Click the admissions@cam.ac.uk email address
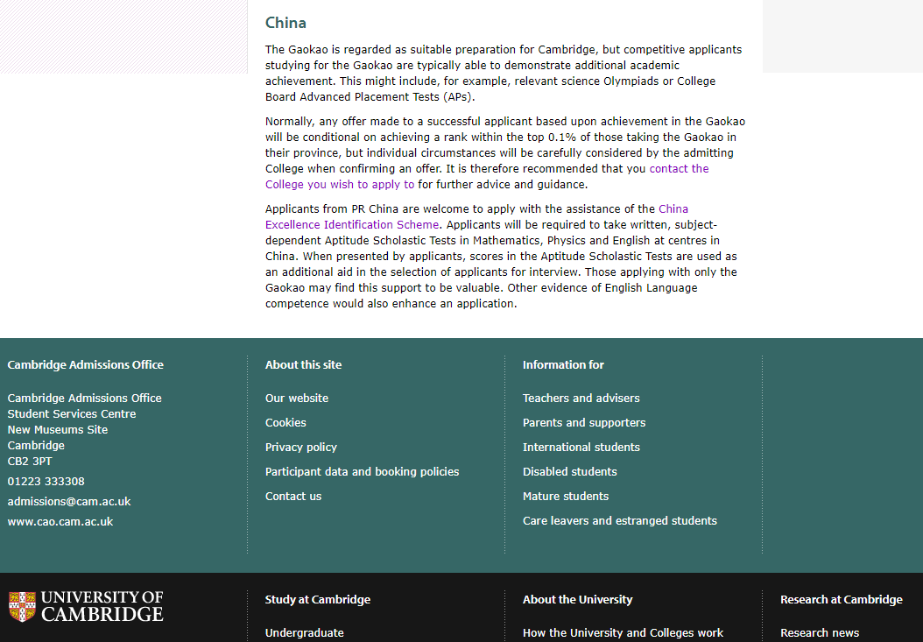This screenshot has width=923, height=642. click(69, 502)
